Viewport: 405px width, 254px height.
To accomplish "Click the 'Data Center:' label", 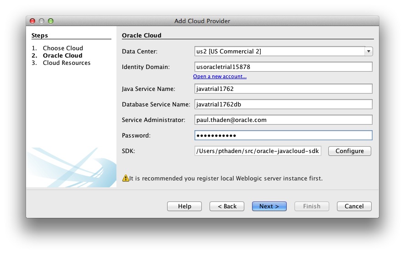I will click(139, 52).
